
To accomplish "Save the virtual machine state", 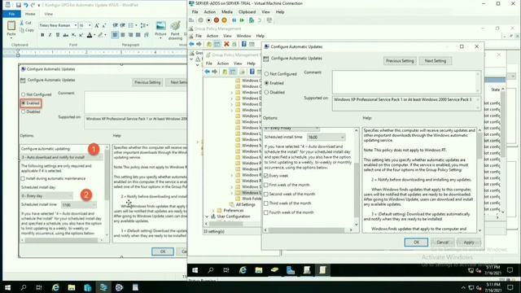I will 225,20.
